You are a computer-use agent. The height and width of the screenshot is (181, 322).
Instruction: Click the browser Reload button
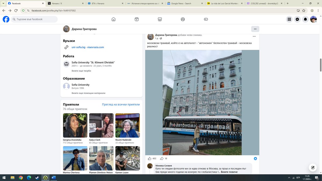16,10
